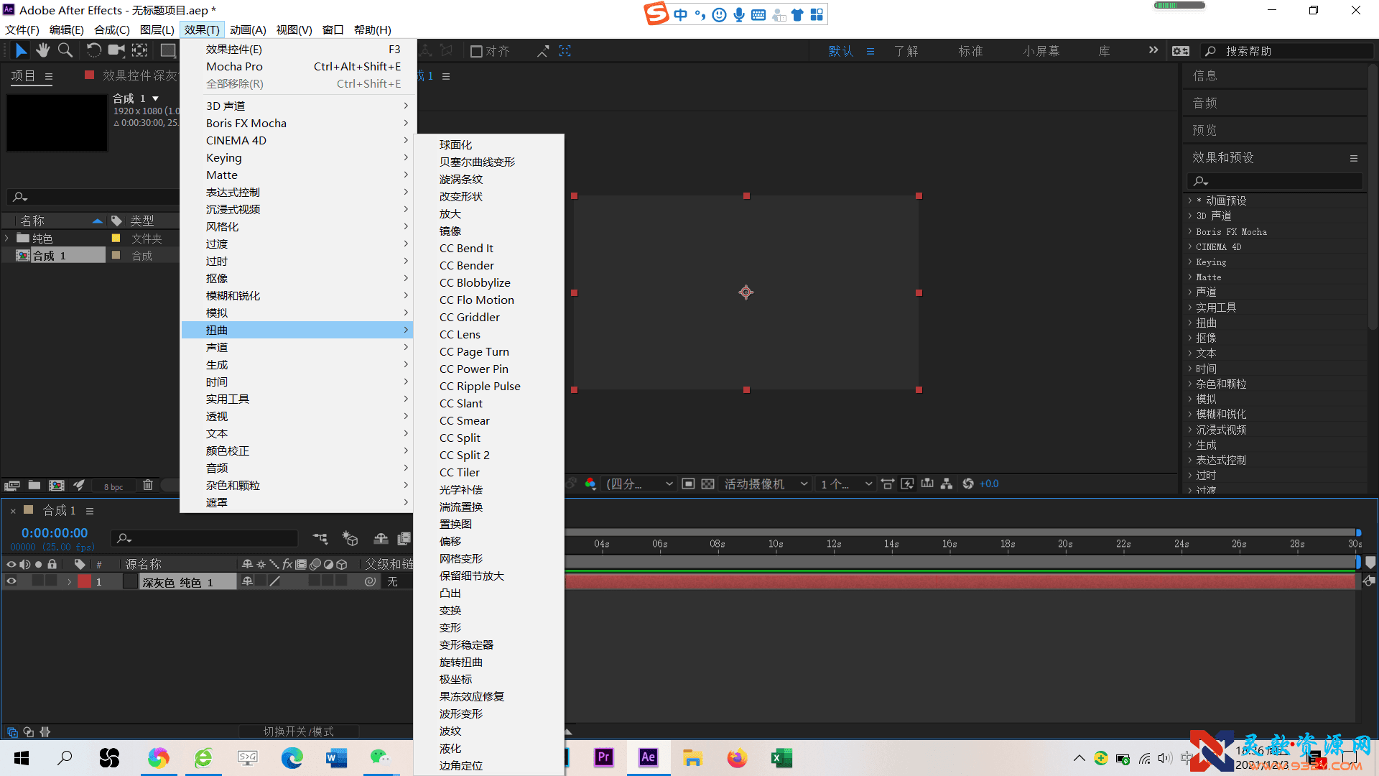
Task: Open Firefox from the taskbar
Action: pyautogui.click(x=737, y=757)
